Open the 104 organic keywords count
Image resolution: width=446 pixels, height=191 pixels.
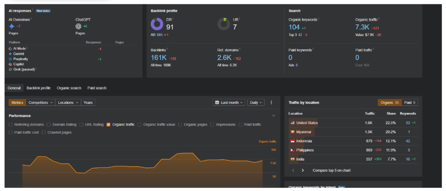click(x=294, y=27)
